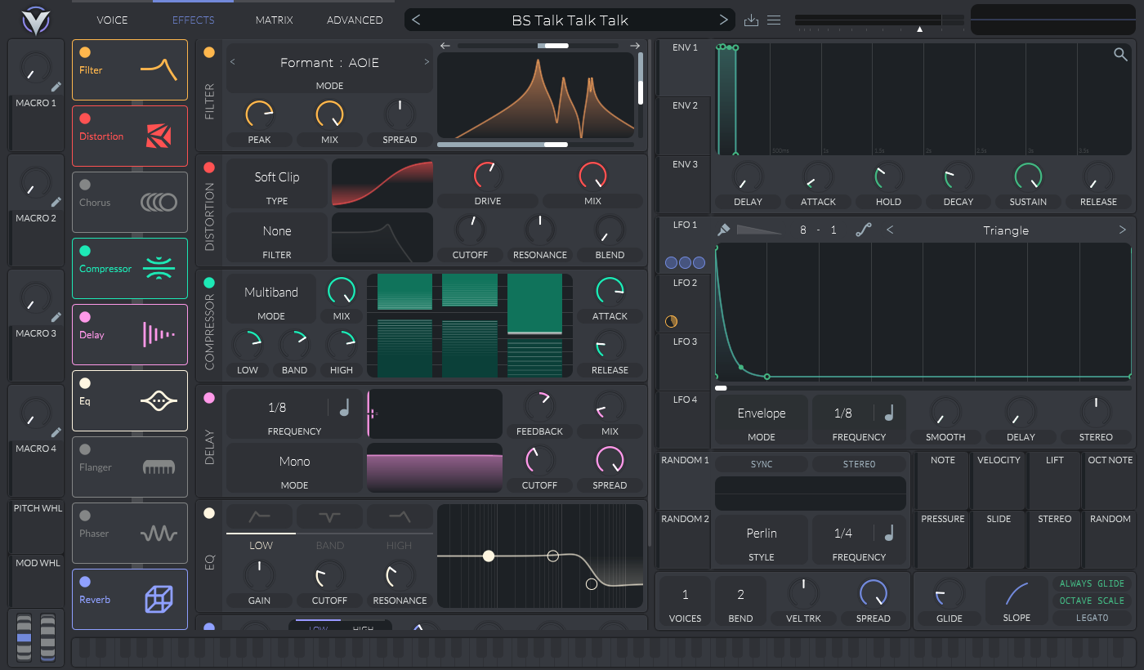Click the Random 1 STEREO button
Viewport: 1144px width, 670px height.
(859, 464)
